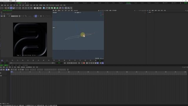
Task: Toggle autokeying circle button
Action: coord(87,63)
